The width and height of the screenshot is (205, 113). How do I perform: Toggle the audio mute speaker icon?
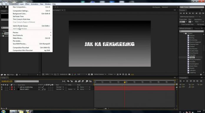coord(196,13)
